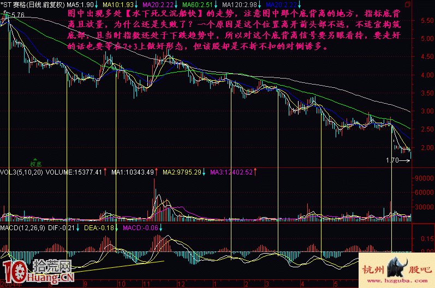
Task: Click the 60000 volume axis label
Action: (x=424, y=192)
